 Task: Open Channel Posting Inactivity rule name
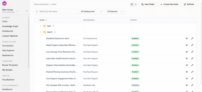(x=62, y=72)
